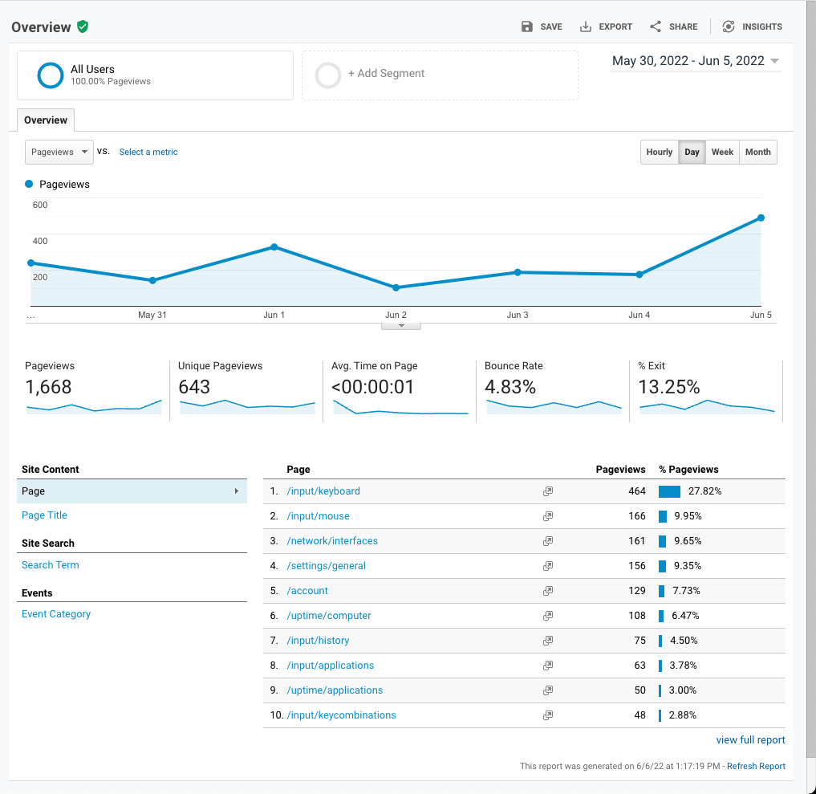Open the Insights panel icon
Image resolution: width=816 pixels, height=794 pixels.
point(729,26)
